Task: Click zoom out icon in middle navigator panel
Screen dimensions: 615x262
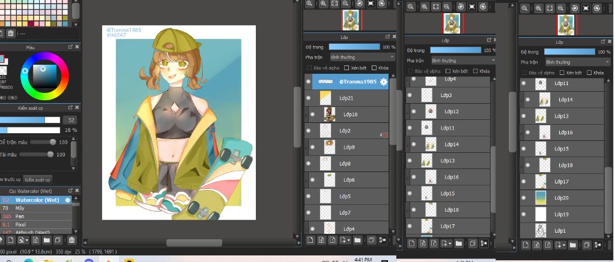Action: click(x=447, y=7)
